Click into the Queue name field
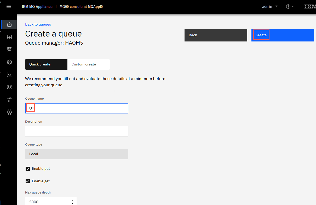The width and height of the screenshot is (316, 205). pyautogui.click(x=77, y=108)
